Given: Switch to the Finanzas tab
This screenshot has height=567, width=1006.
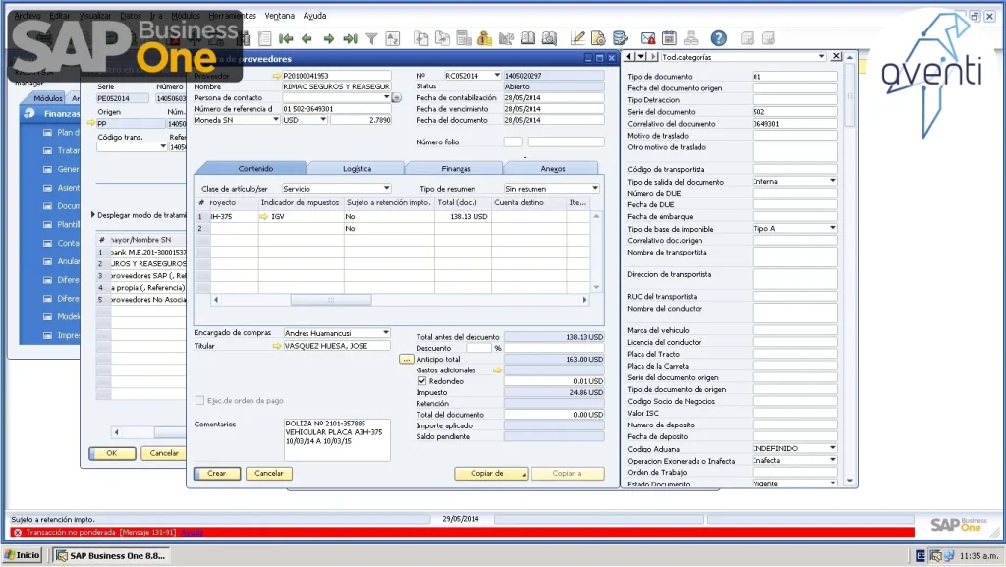Looking at the screenshot, I should click(x=456, y=169).
